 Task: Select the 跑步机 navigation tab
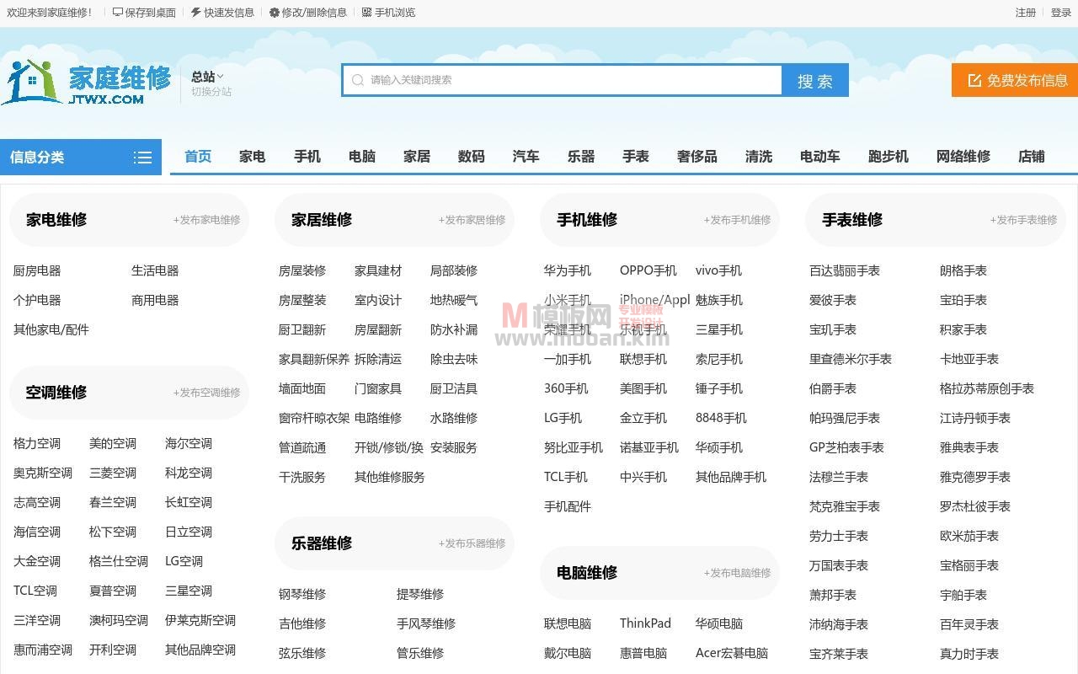pos(889,157)
